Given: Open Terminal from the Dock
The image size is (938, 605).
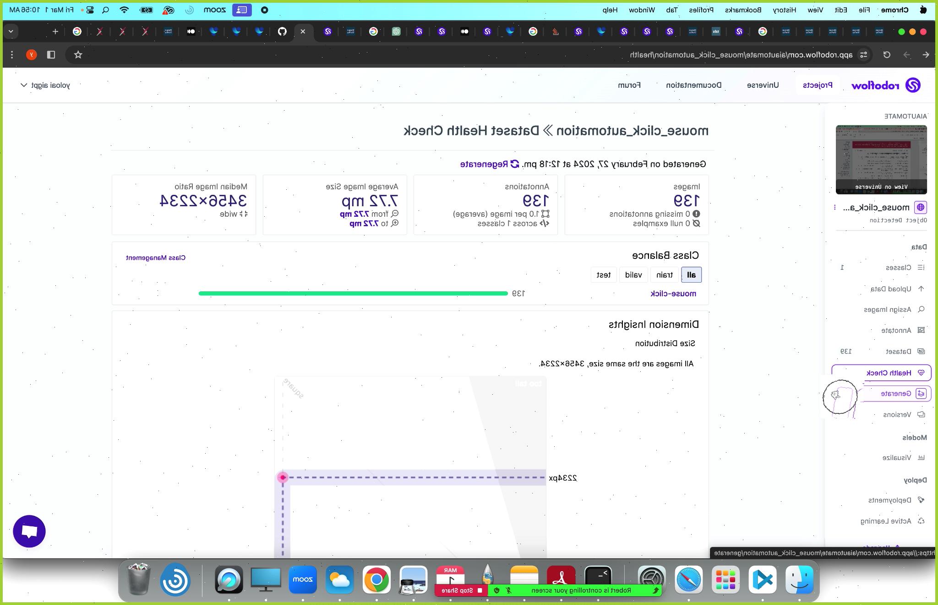Looking at the screenshot, I should coord(598,580).
